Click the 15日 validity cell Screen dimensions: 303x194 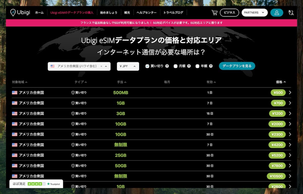click(210, 114)
